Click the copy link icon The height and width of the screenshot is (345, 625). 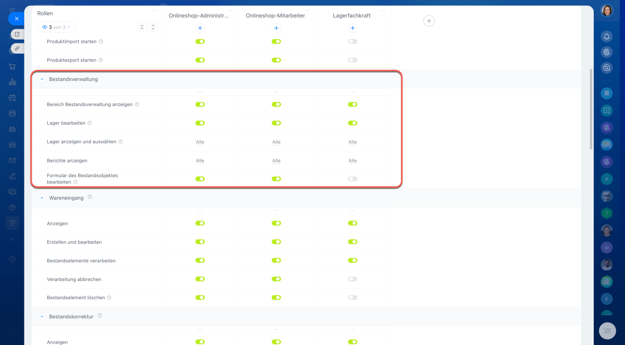pyautogui.click(x=17, y=48)
